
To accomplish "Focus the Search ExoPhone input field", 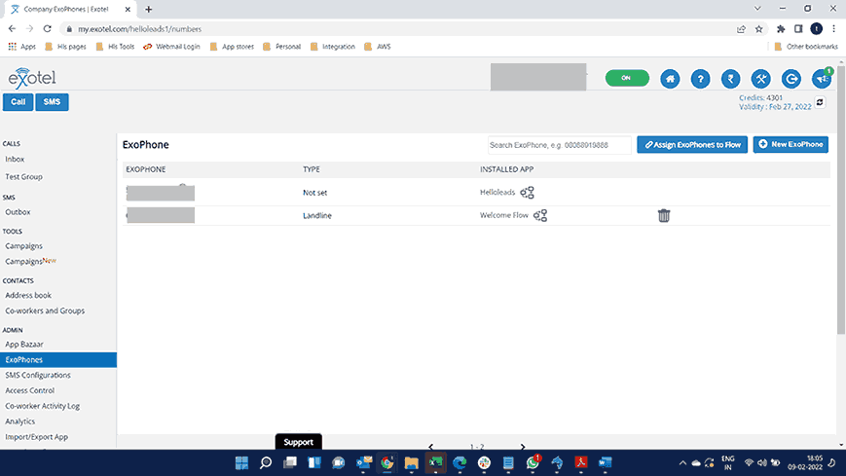I will coord(560,145).
